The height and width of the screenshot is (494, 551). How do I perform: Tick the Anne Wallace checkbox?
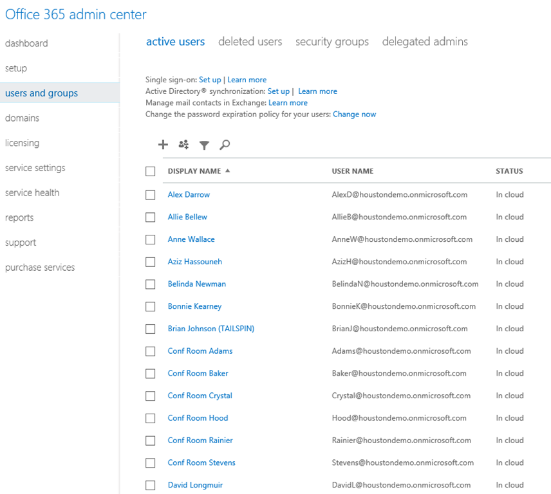pos(151,239)
